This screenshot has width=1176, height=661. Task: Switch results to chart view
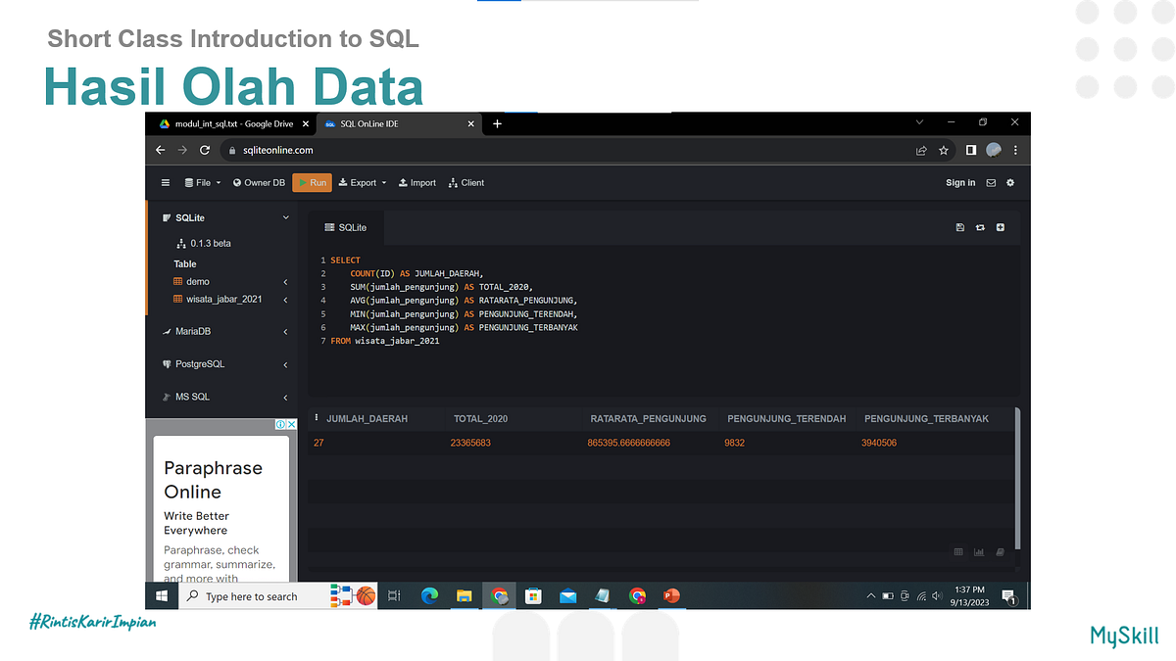(x=979, y=551)
